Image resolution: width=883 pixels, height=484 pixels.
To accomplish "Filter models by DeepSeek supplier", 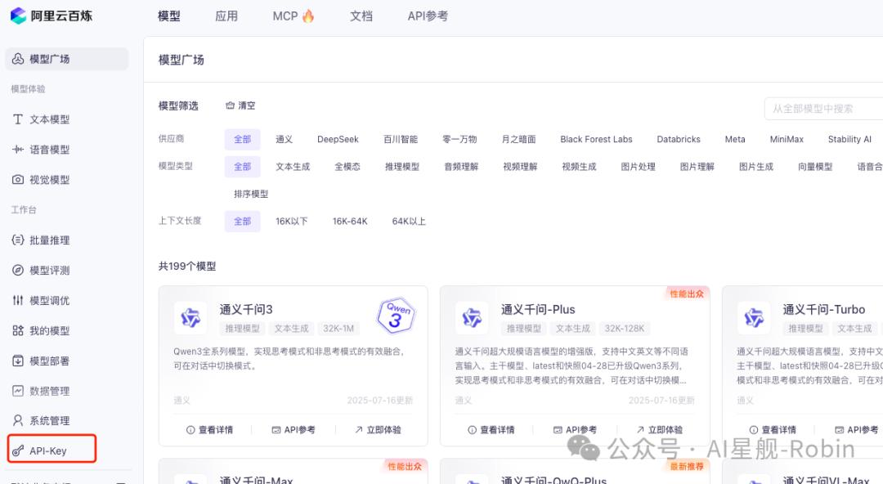I will click(338, 139).
